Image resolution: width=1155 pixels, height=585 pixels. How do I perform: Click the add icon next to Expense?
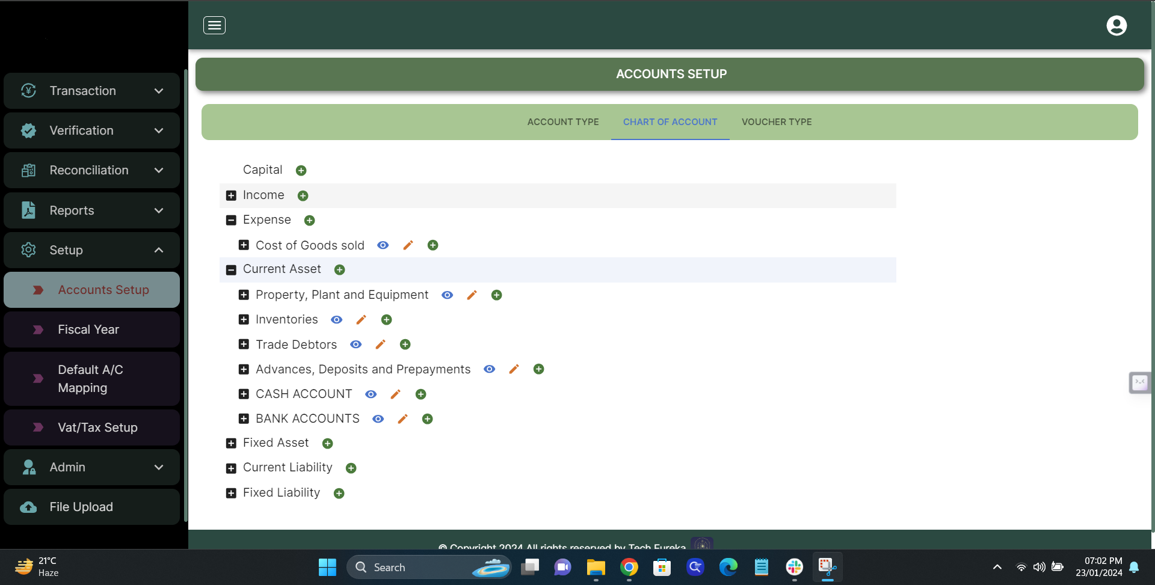point(310,221)
